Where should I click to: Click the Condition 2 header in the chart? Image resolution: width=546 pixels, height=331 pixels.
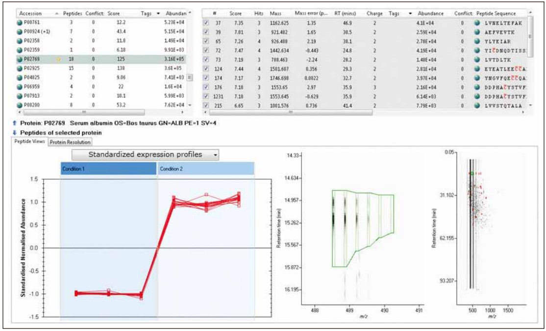[x=206, y=168]
